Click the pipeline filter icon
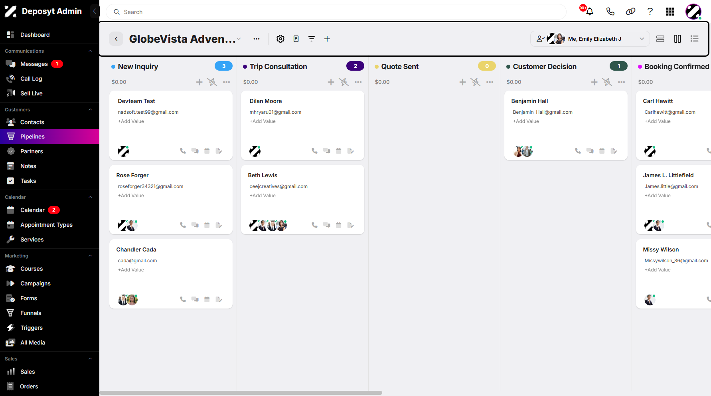711x396 pixels. pos(312,39)
